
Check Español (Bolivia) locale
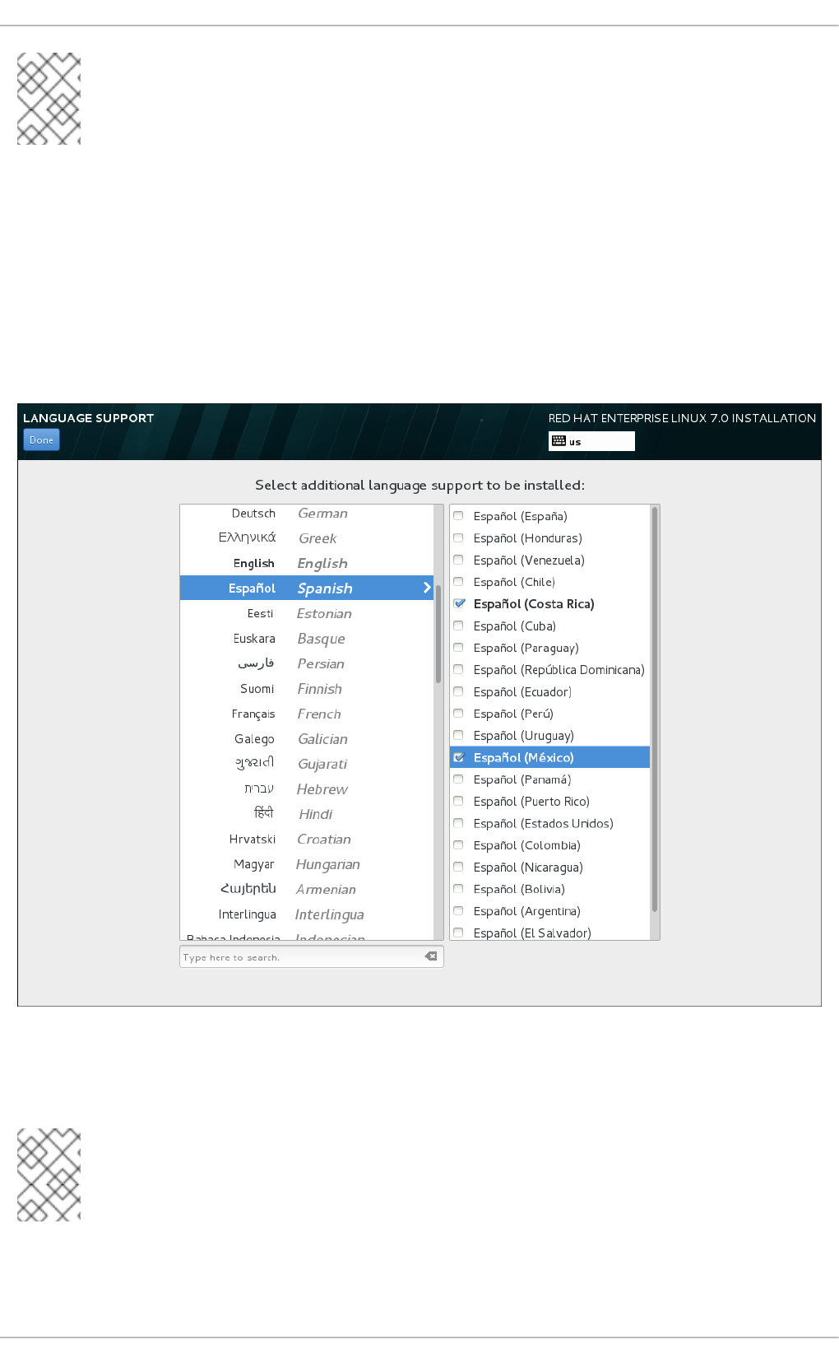click(x=459, y=889)
